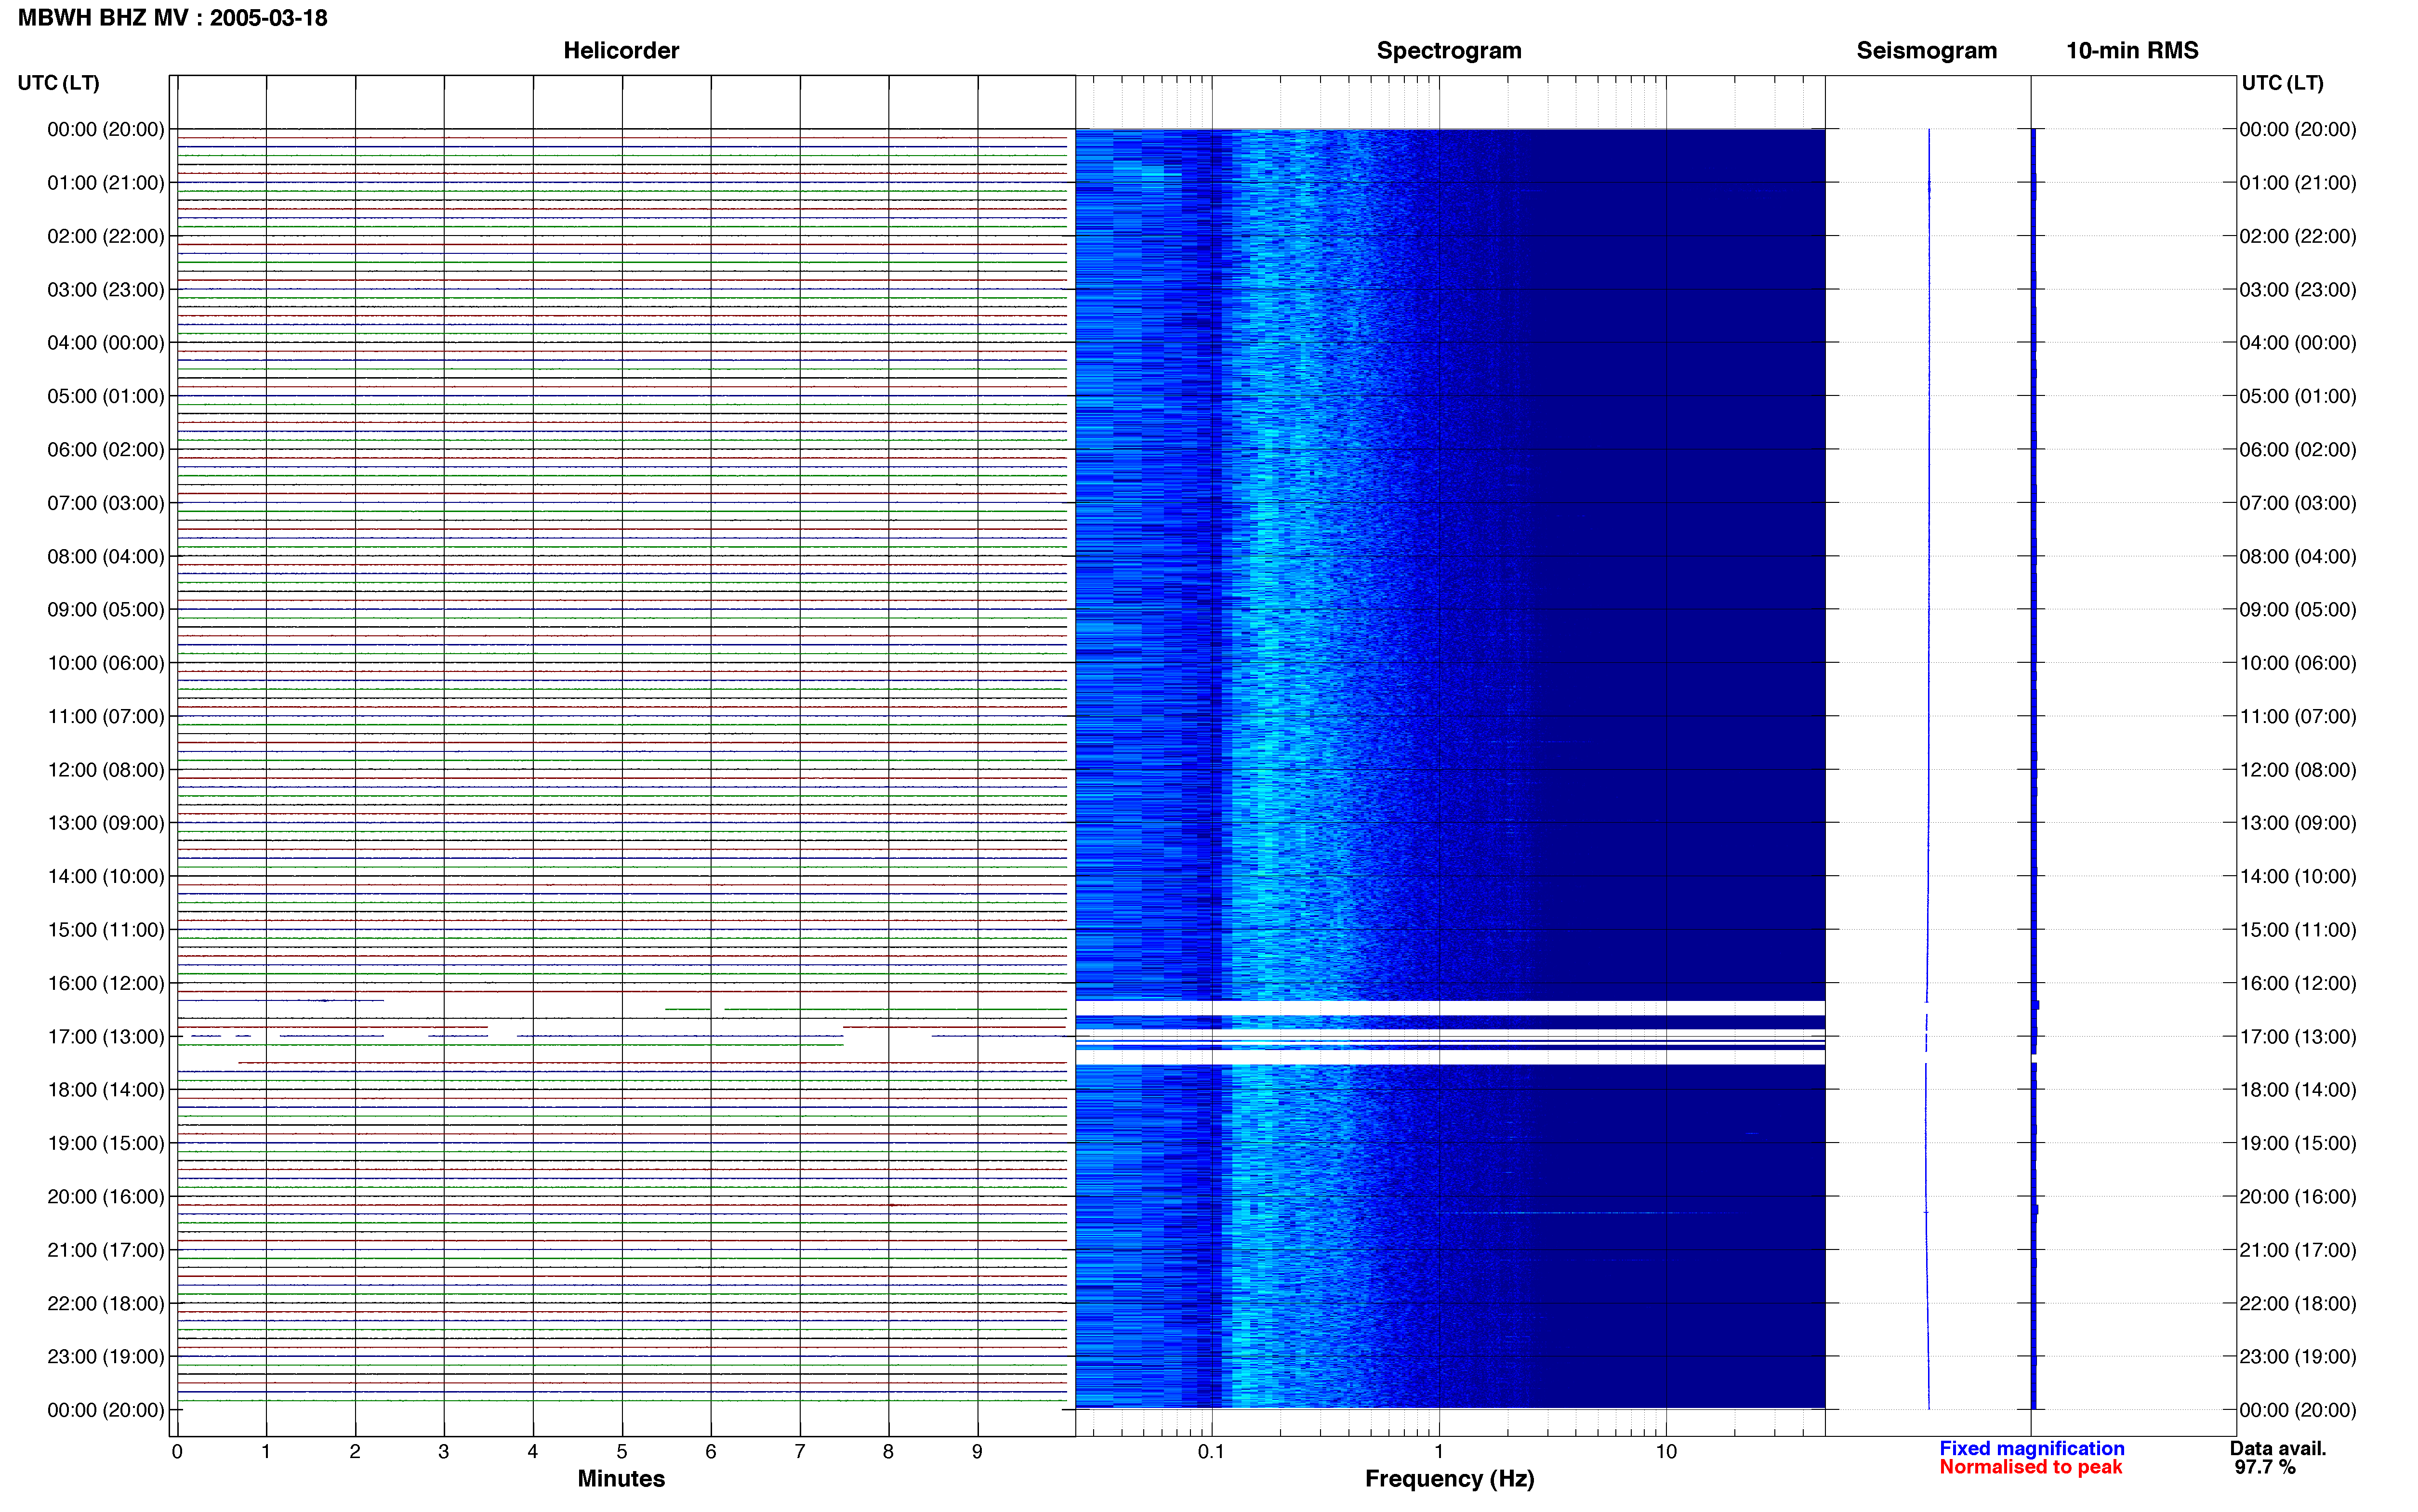Click the left '20:00 (16:00)' time label
The height and width of the screenshot is (1512, 2418).
click(106, 1197)
